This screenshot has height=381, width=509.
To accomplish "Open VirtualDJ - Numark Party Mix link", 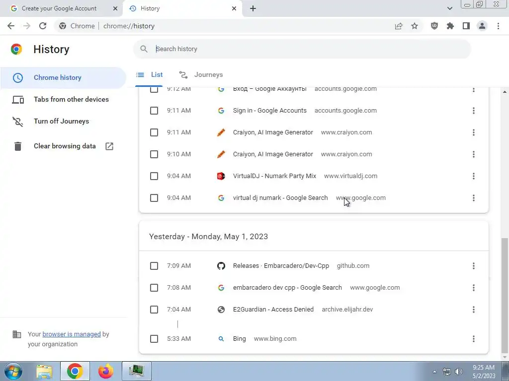I will (x=274, y=176).
